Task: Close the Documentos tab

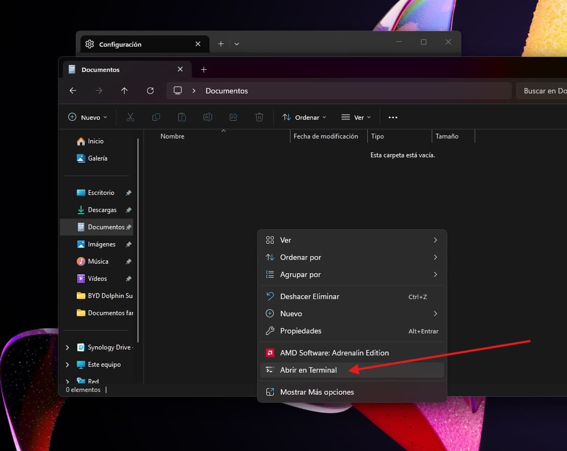Action: 180,69
